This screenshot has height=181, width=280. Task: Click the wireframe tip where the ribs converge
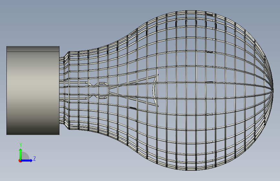coord(273,90)
